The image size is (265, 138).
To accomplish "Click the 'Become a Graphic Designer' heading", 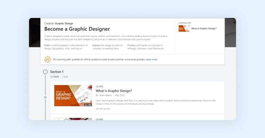I will pyautogui.click(x=77, y=29).
